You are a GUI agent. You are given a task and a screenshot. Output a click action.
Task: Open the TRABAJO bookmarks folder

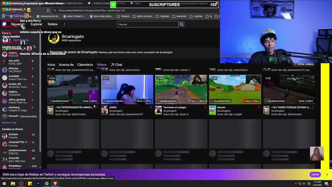point(123,16)
